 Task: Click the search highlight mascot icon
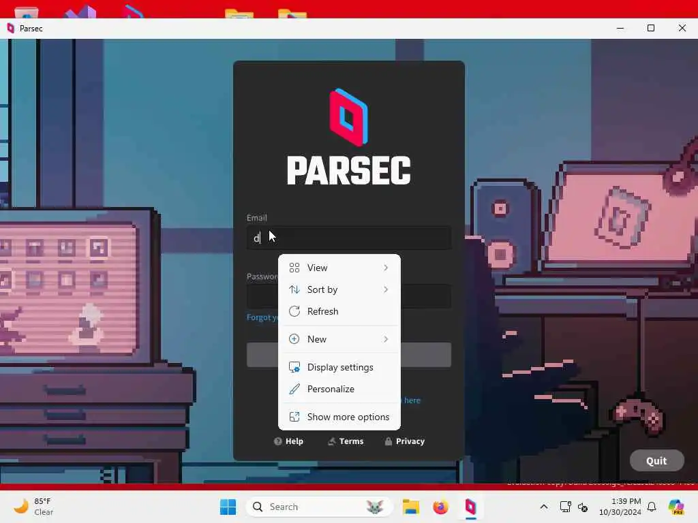[x=375, y=507]
